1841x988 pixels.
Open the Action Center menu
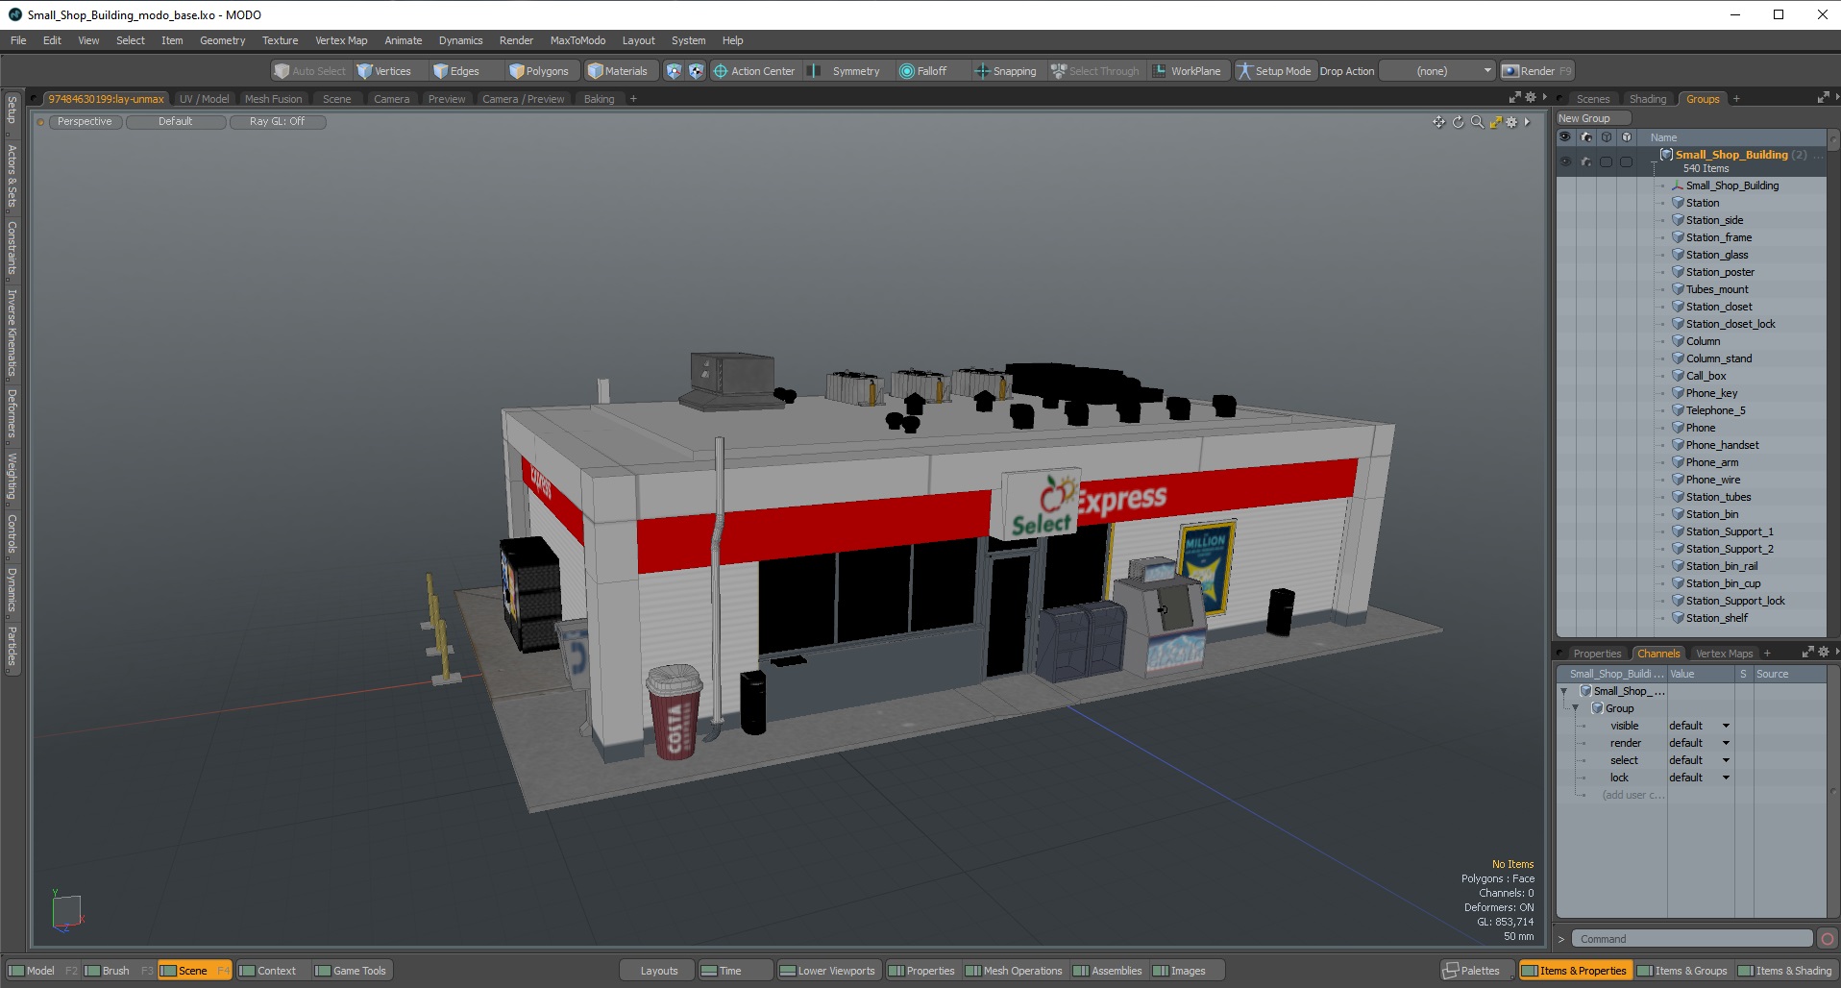(x=754, y=71)
